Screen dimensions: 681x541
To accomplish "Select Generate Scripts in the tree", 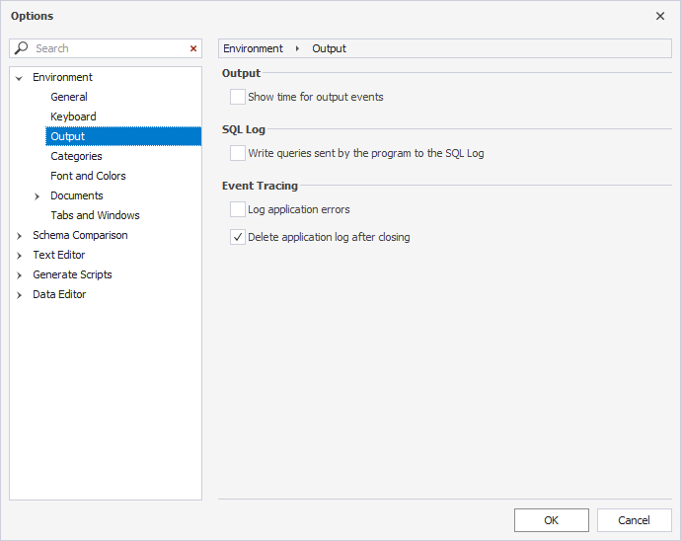I will point(72,274).
